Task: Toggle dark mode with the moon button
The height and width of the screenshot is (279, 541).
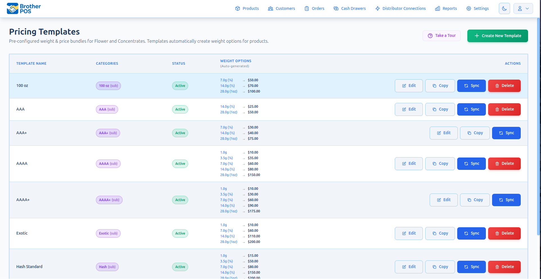Action: [504, 8]
